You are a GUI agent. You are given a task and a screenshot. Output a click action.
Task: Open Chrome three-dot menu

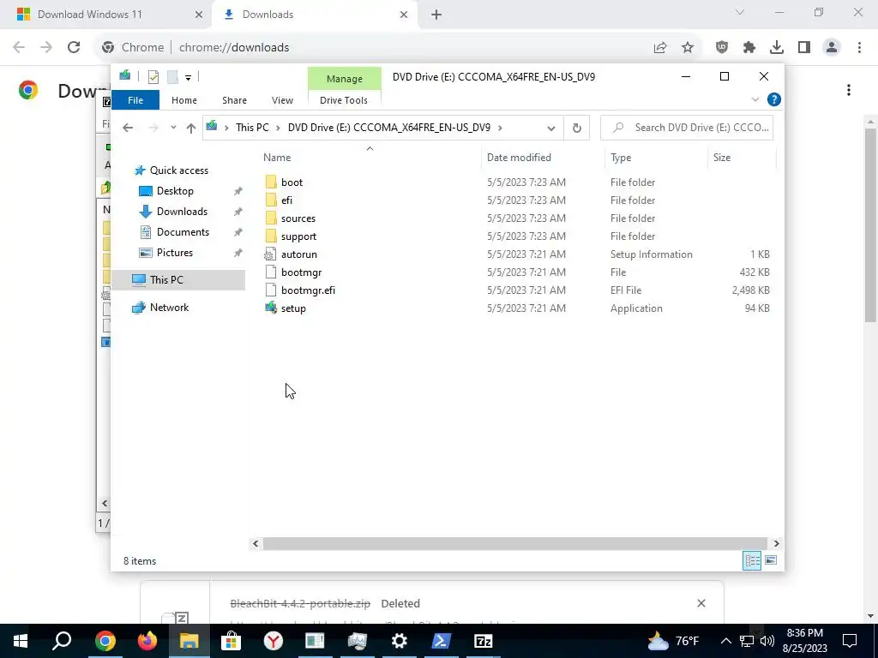(x=859, y=48)
